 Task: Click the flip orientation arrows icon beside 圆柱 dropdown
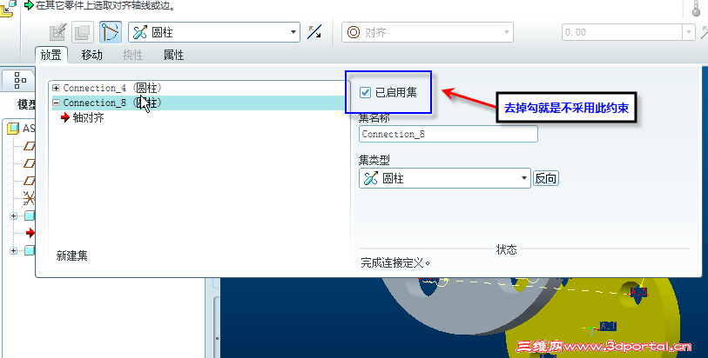[x=314, y=32]
